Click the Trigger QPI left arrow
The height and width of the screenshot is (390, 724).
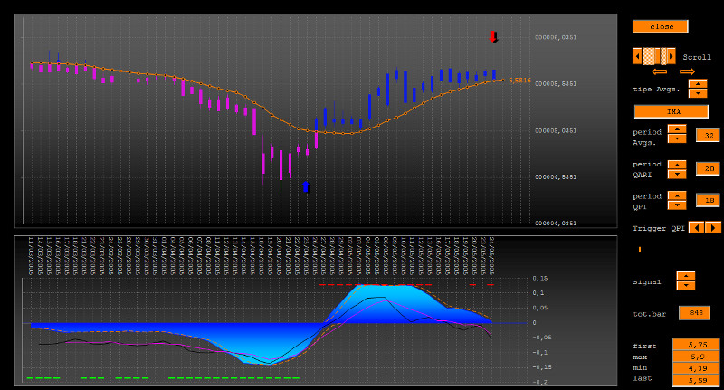tap(696, 227)
